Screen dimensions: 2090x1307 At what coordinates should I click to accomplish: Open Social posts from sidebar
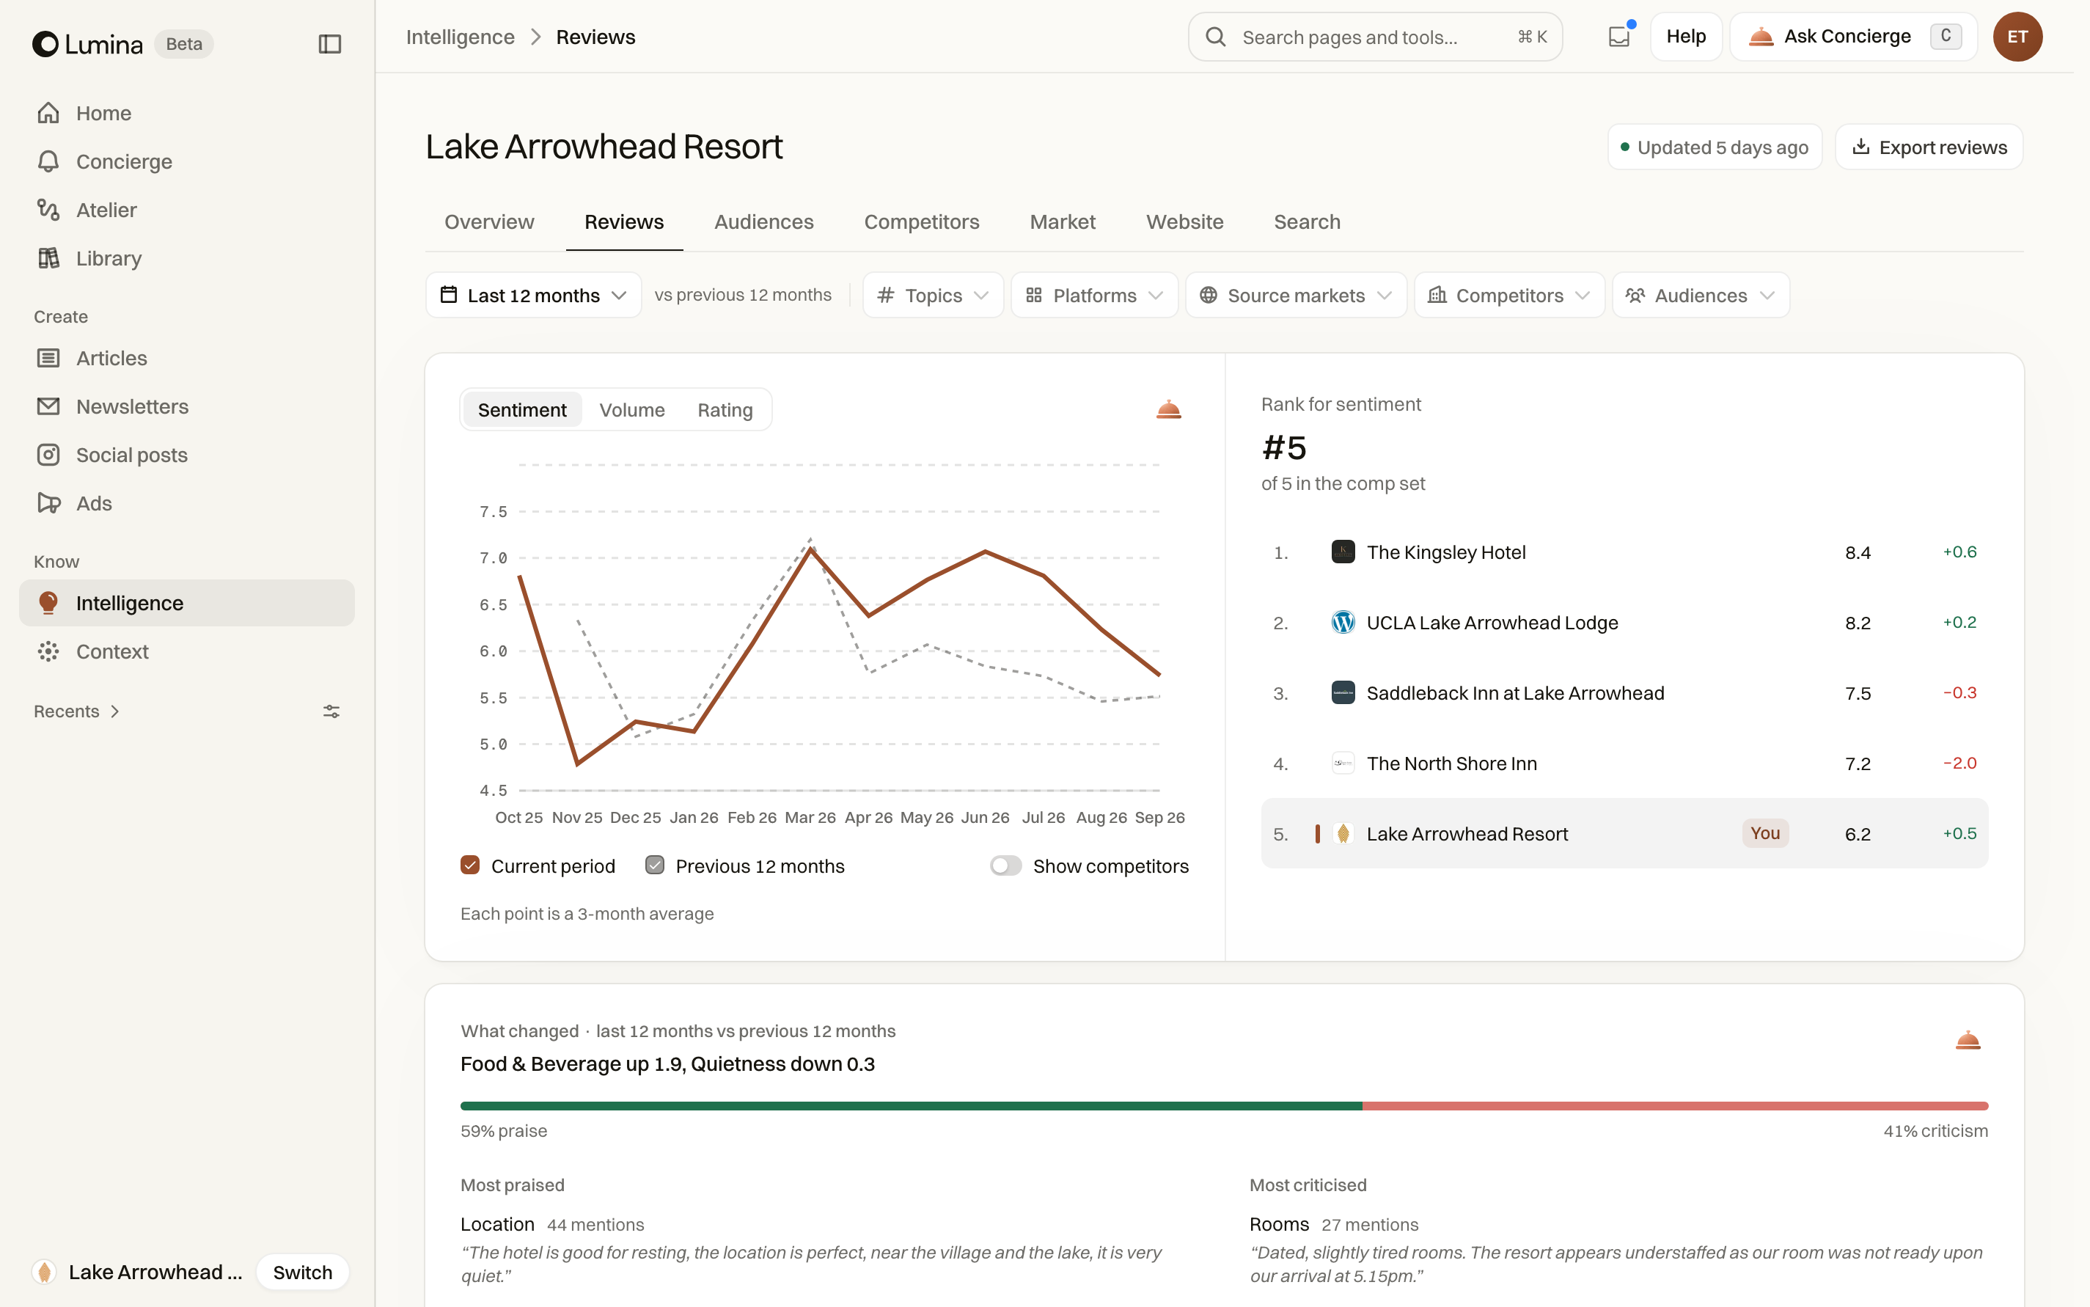pos(187,455)
